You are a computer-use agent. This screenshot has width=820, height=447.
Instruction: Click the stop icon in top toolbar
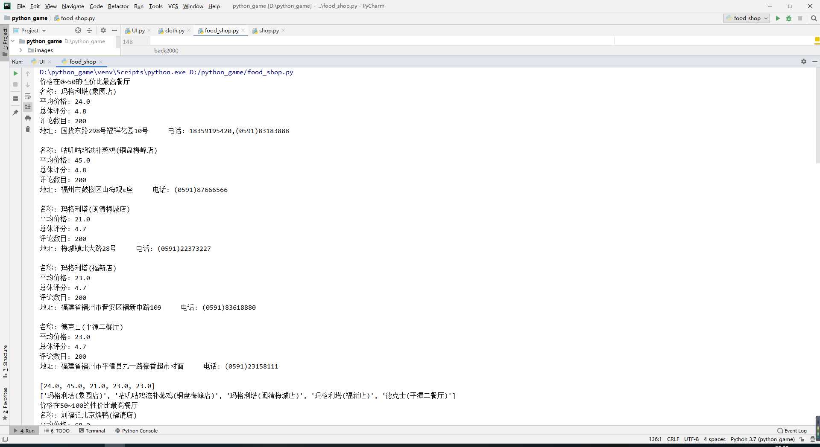point(800,18)
